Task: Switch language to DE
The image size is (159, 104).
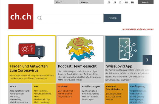Action: (109, 2)
